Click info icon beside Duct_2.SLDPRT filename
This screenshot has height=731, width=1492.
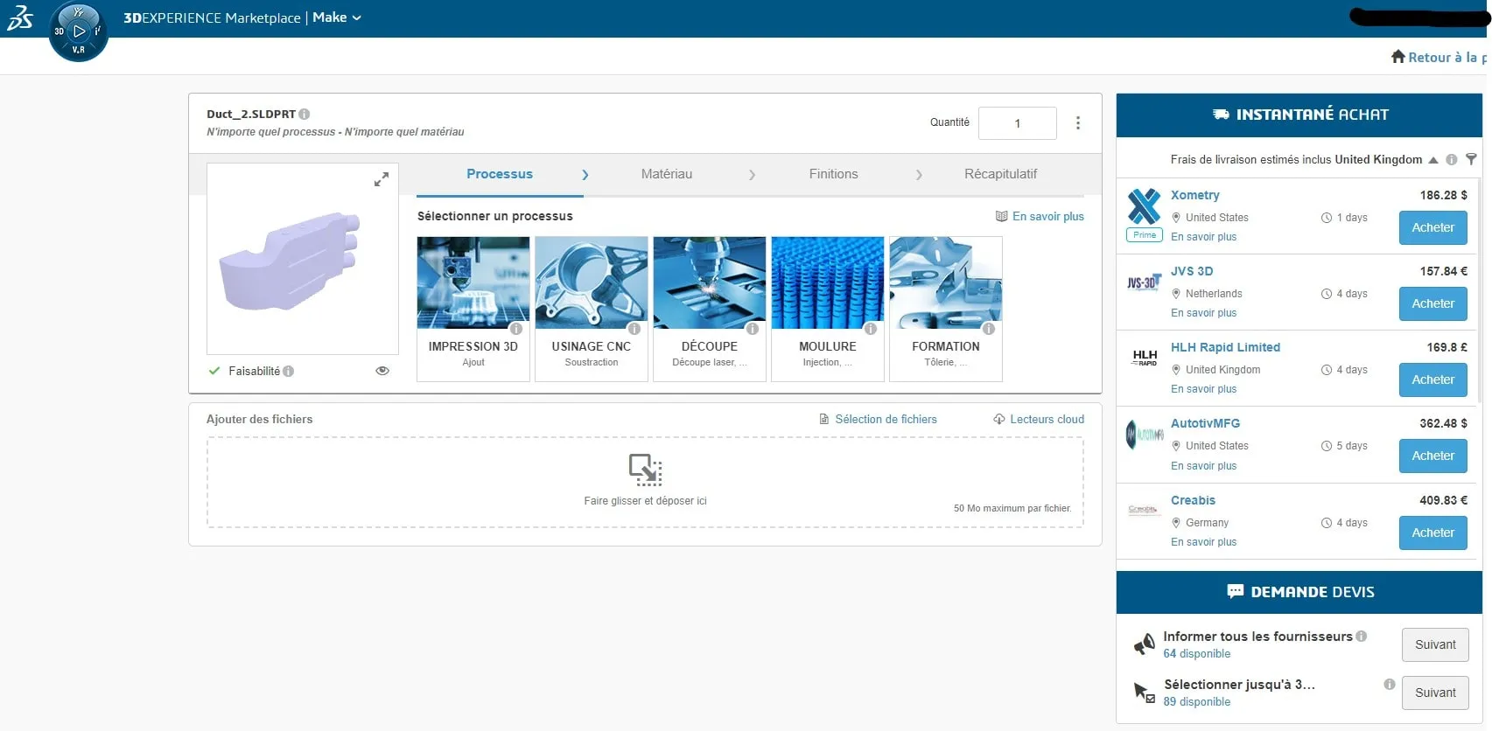pyautogui.click(x=305, y=115)
